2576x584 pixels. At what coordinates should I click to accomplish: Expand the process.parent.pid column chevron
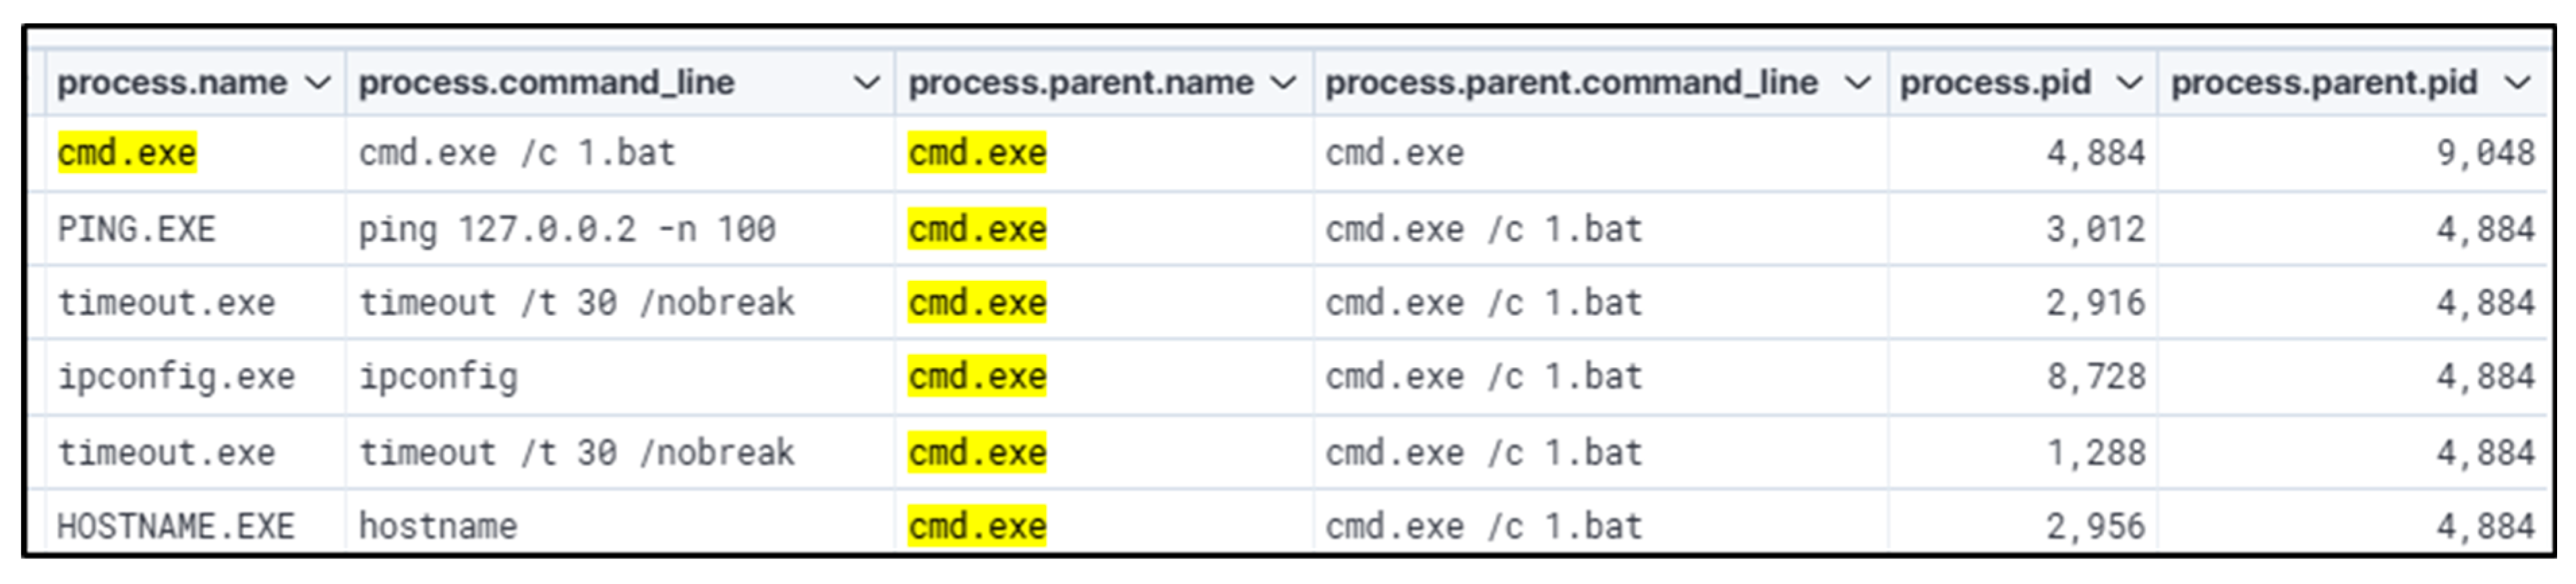pos(2518,83)
